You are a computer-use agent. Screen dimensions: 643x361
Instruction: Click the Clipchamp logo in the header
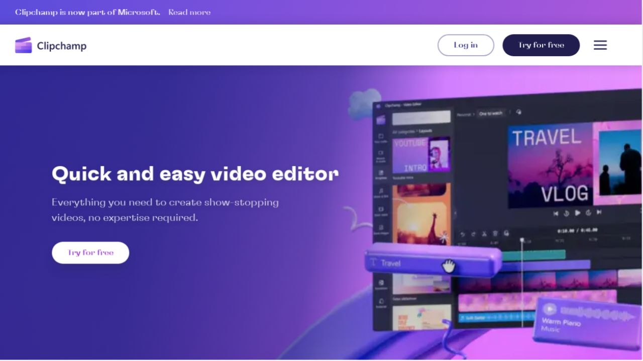(51, 45)
